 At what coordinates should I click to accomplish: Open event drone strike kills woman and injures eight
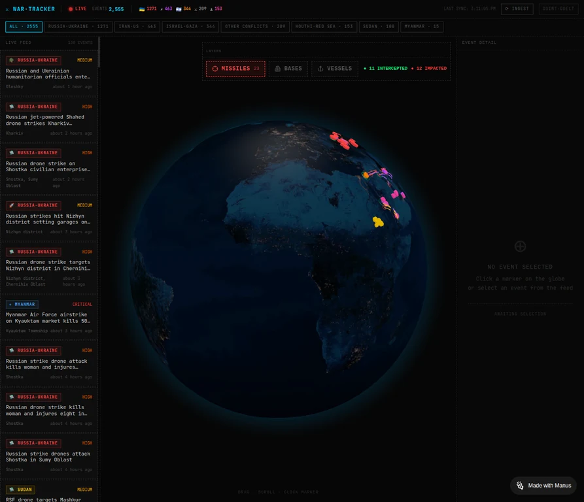pyautogui.click(x=49, y=410)
